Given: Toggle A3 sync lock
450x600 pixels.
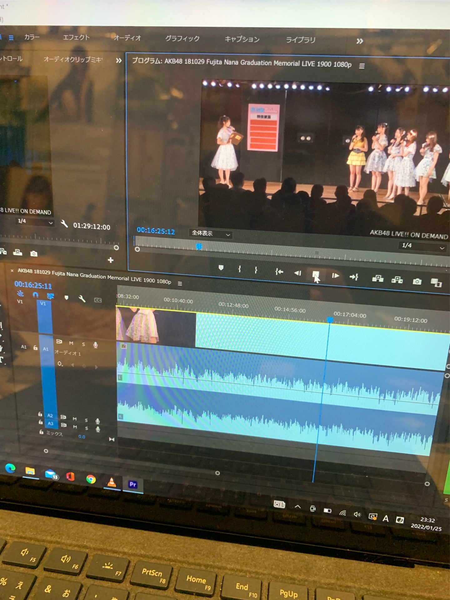Looking at the screenshot, I should pyautogui.click(x=63, y=425).
